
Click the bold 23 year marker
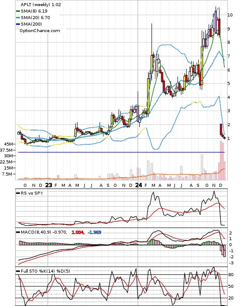pos(48,185)
